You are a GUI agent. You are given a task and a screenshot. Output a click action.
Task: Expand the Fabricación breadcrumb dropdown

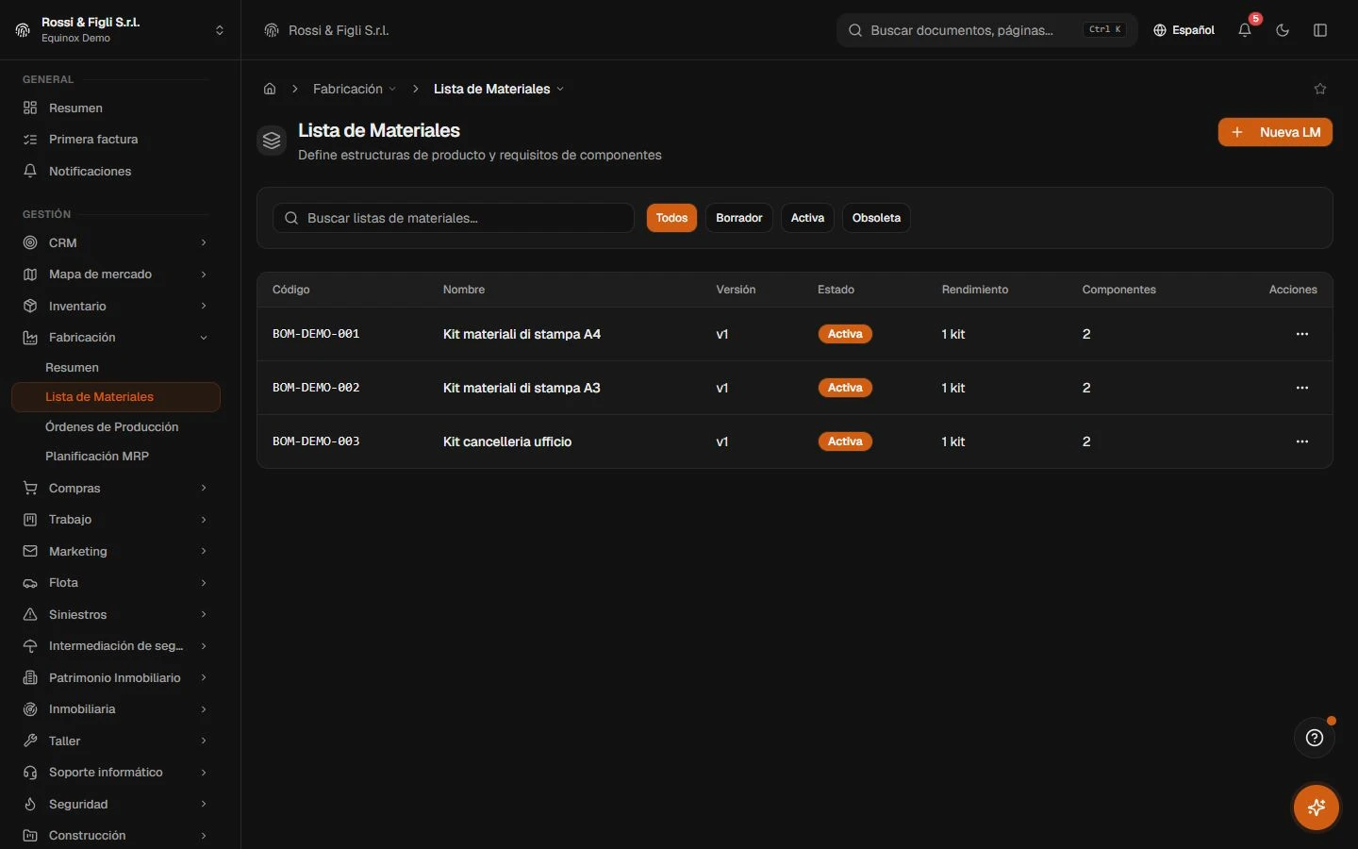pos(355,89)
